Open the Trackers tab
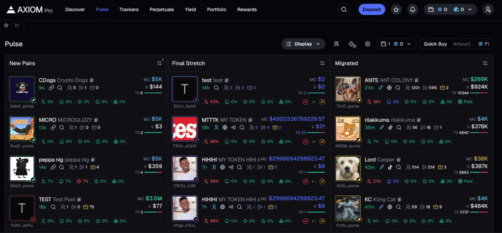 pyautogui.click(x=129, y=10)
